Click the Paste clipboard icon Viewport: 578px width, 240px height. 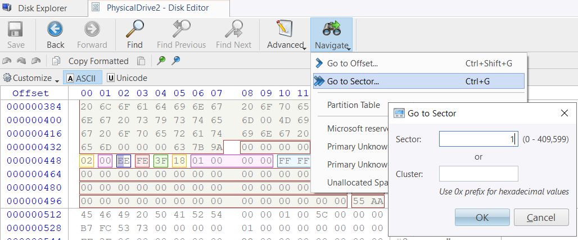[142, 61]
